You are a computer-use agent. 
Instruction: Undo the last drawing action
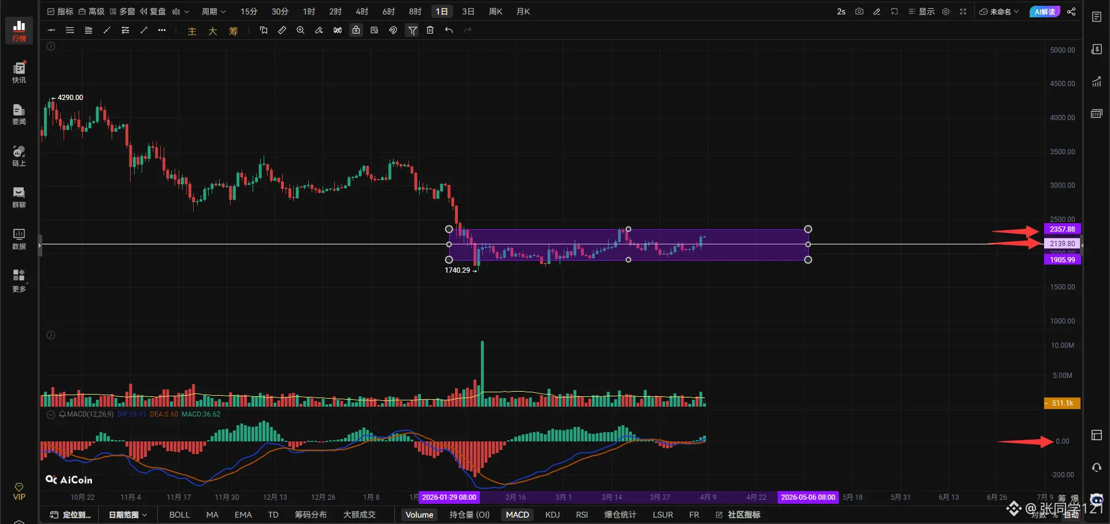(449, 30)
